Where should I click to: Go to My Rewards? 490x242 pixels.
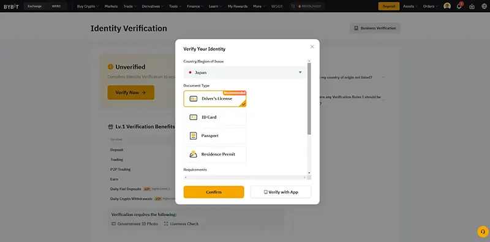238,6
